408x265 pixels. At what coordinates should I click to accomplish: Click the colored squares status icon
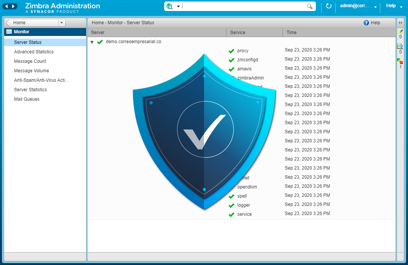tap(400, 61)
